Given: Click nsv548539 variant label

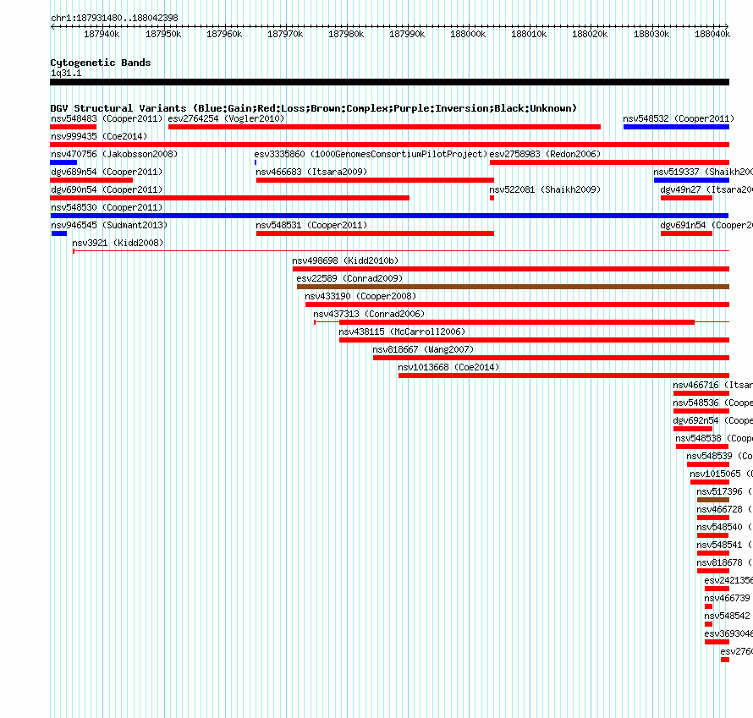Looking at the screenshot, I should coord(719,456).
